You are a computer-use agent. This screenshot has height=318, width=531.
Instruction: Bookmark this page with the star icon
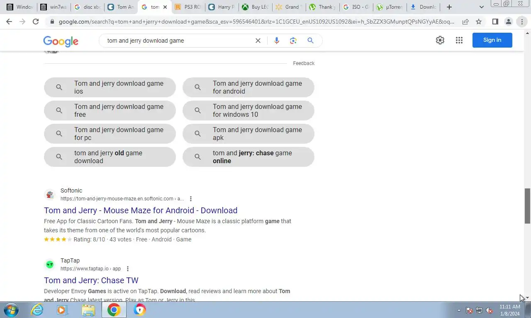[x=479, y=22]
